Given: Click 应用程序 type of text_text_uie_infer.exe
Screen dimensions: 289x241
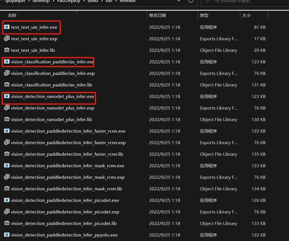Looking at the screenshot, I should pyautogui.click(x=208, y=27).
